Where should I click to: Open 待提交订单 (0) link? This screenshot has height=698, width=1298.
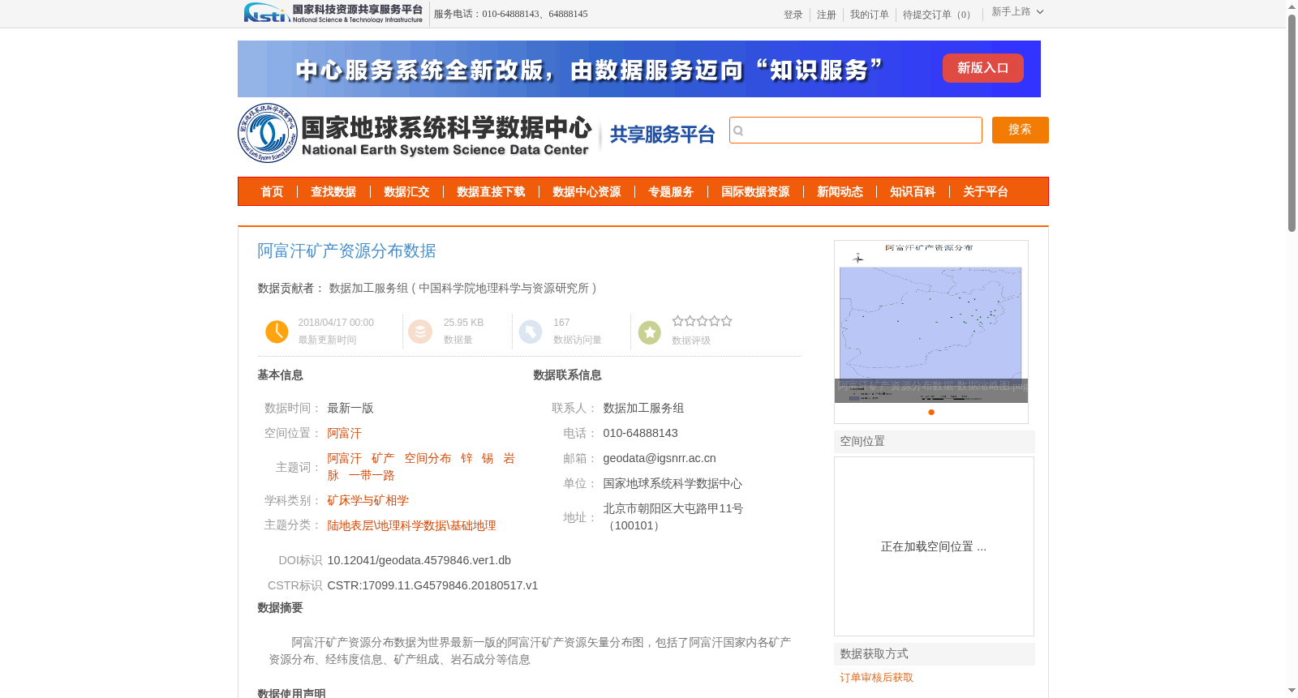point(939,15)
